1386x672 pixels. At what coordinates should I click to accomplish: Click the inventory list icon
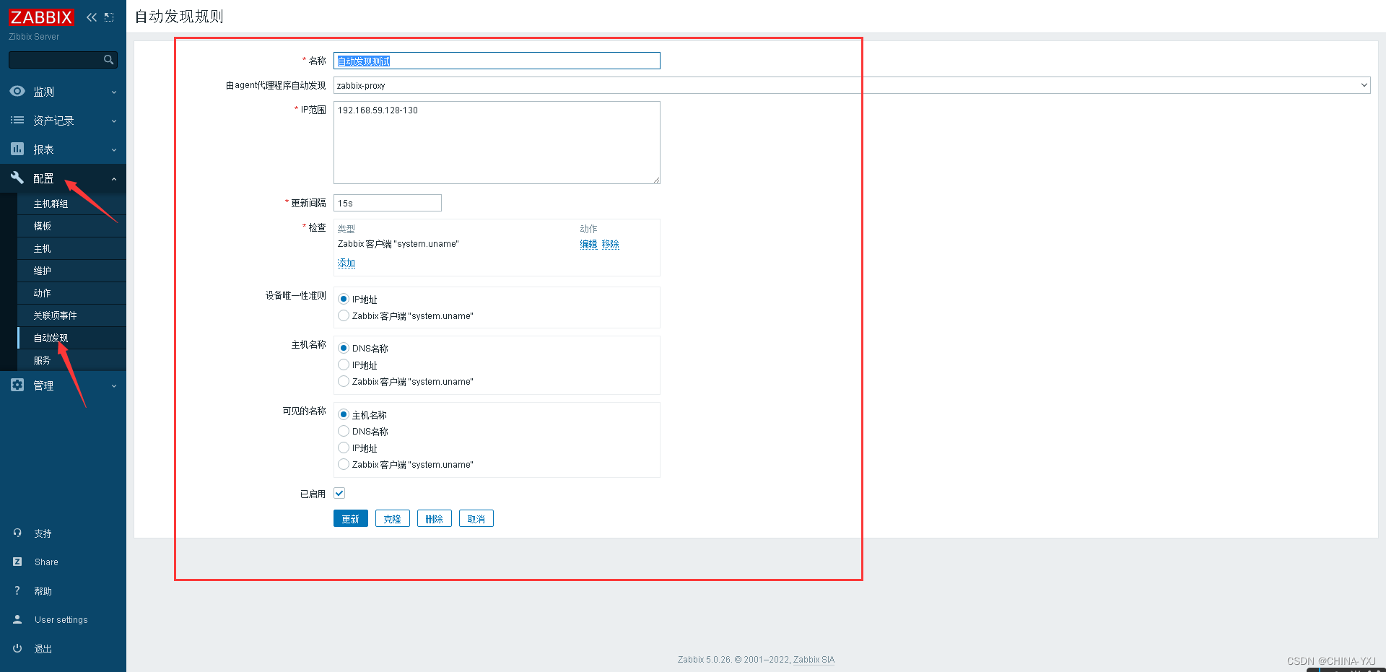[17, 120]
